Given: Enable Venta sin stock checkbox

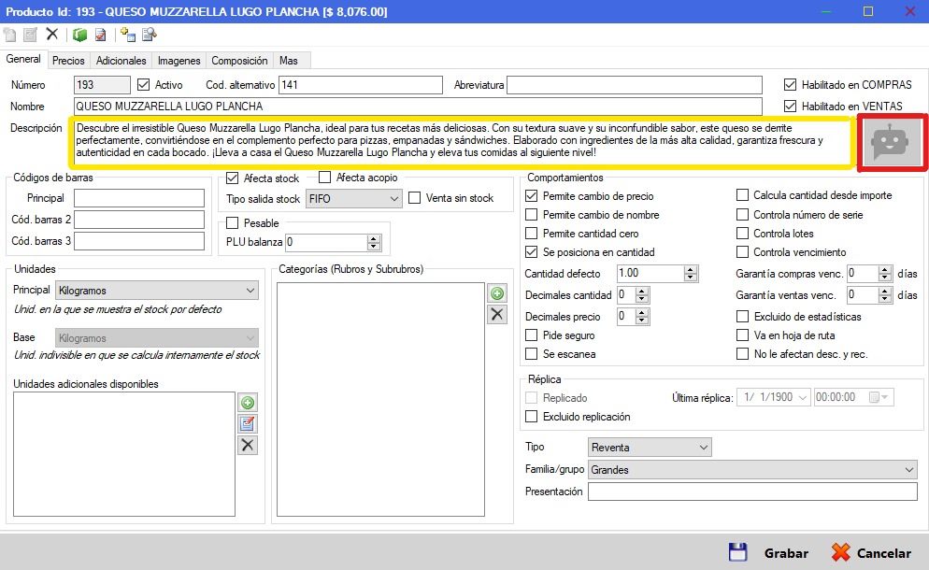Looking at the screenshot, I should 415,198.
